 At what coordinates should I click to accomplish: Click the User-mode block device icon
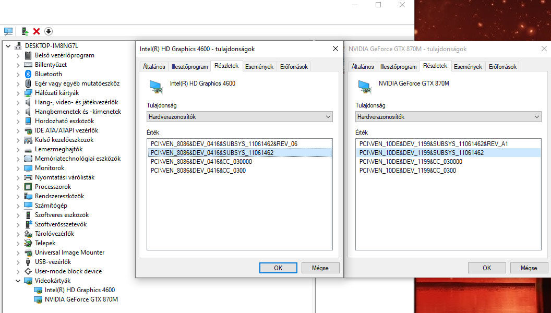(28, 271)
